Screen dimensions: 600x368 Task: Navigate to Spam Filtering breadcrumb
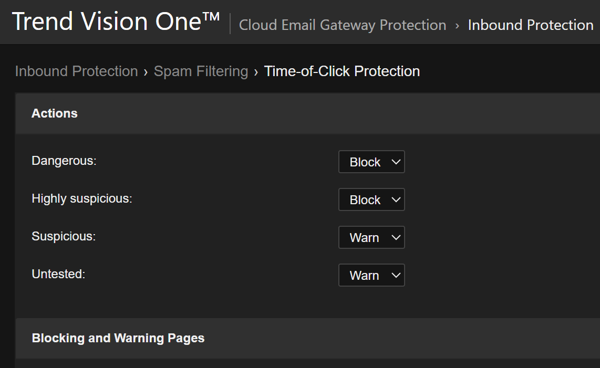(x=201, y=71)
